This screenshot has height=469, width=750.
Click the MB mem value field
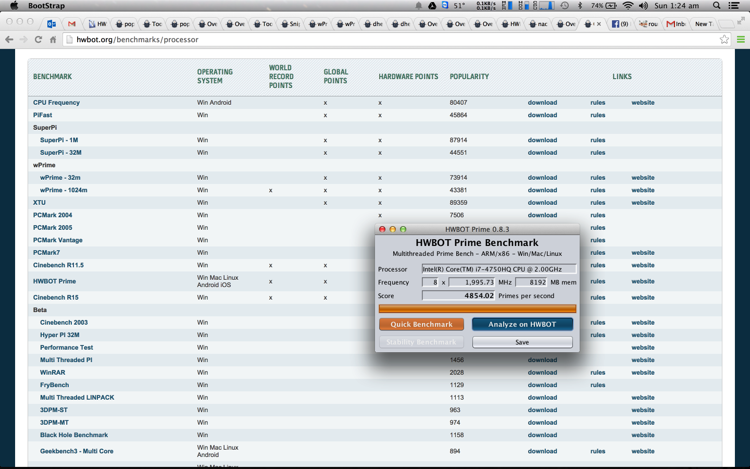coord(531,282)
